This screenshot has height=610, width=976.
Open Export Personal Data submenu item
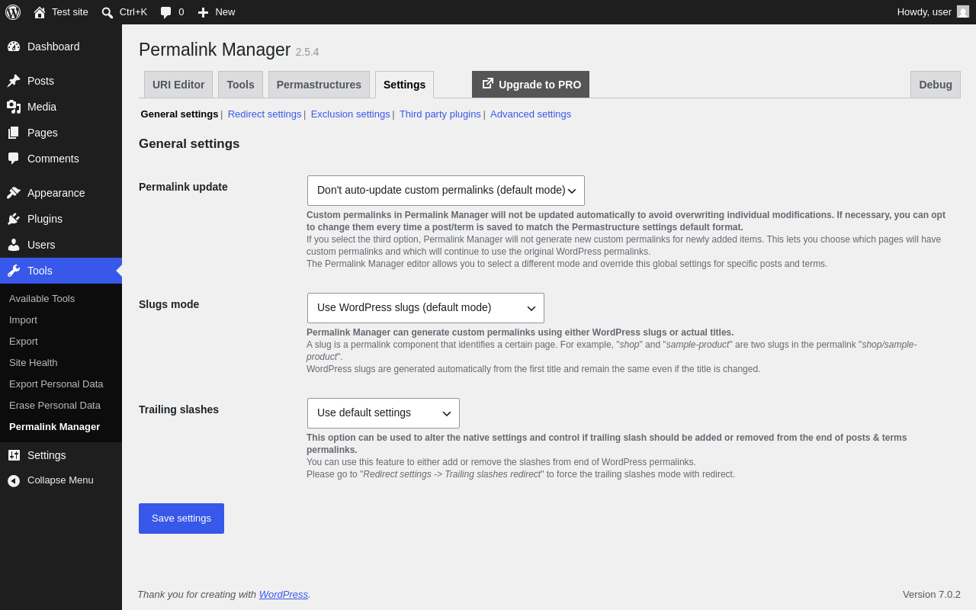pyautogui.click(x=61, y=384)
